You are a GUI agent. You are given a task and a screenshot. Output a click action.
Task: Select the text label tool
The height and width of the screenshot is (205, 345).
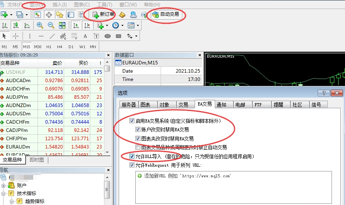click(x=97, y=36)
